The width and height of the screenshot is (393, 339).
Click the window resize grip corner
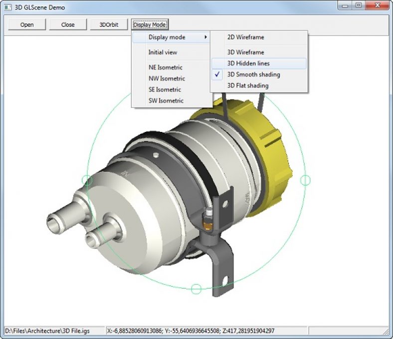click(x=386, y=332)
